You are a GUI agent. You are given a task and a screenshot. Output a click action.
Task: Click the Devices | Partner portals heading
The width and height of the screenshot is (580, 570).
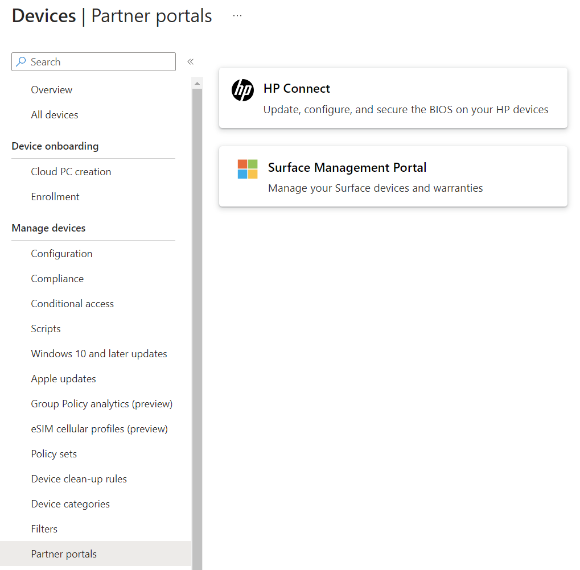coord(112,16)
